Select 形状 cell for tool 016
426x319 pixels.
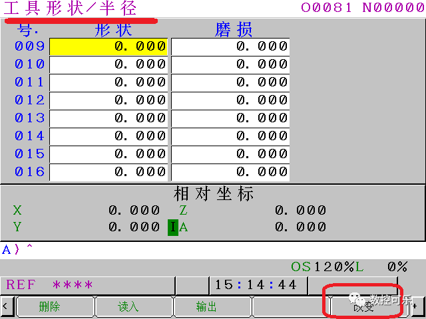pos(108,172)
